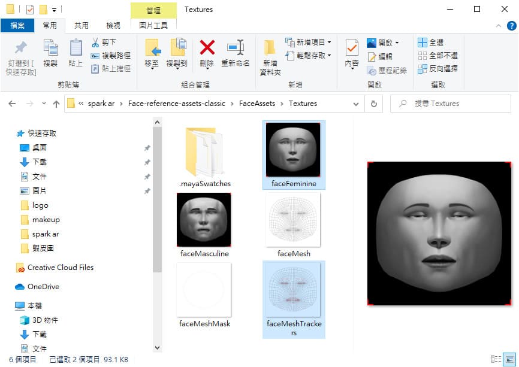Click the 重新命名 rename icon

coord(235,48)
